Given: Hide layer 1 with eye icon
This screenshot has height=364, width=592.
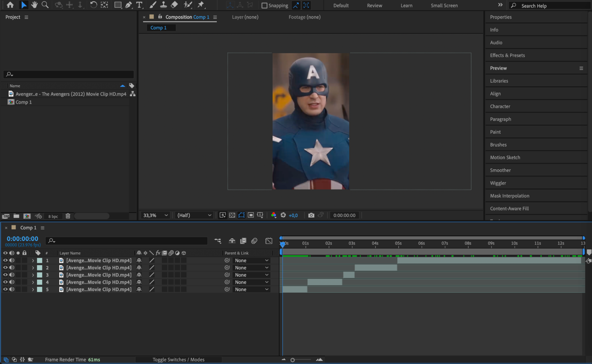Looking at the screenshot, I should click(x=5, y=260).
